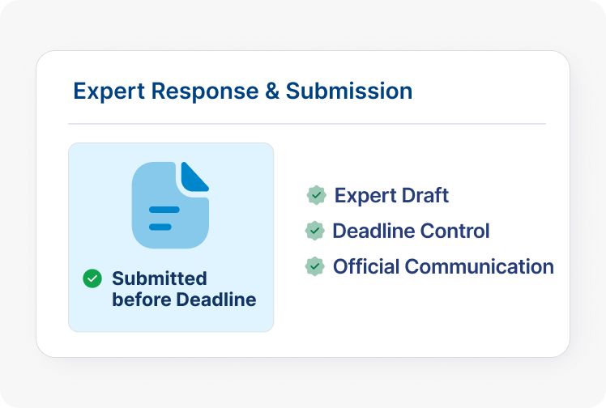Click the 'before Deadline' text line
The width and height of the screenshot is (606, 408).
184,300
